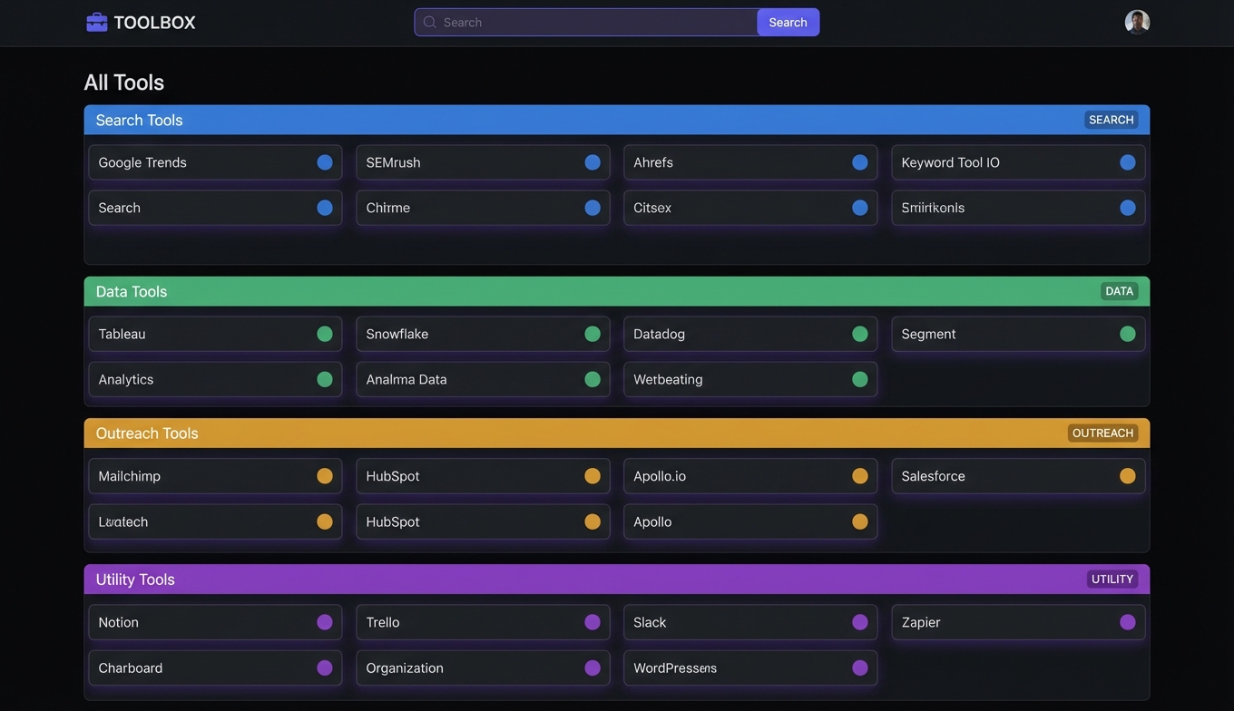The height and width of the screenshot is (711, 1234).
Task: Click the green dot next to Datadog
Action: pos(859,334)
